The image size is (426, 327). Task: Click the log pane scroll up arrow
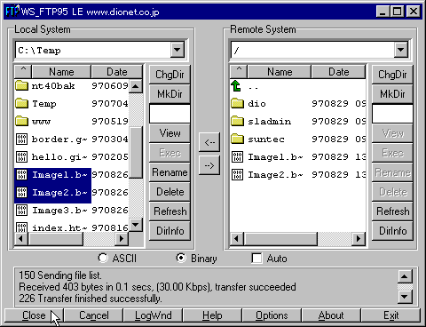click(x=405, y=276)
